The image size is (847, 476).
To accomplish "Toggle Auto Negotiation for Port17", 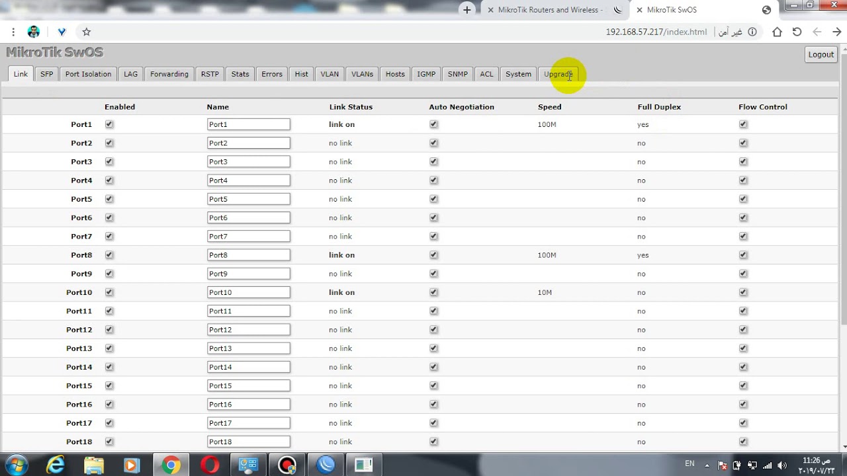I will (433, 423).
